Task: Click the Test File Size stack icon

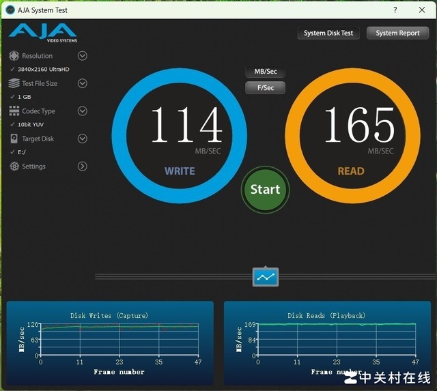Action: coord(14,83)
